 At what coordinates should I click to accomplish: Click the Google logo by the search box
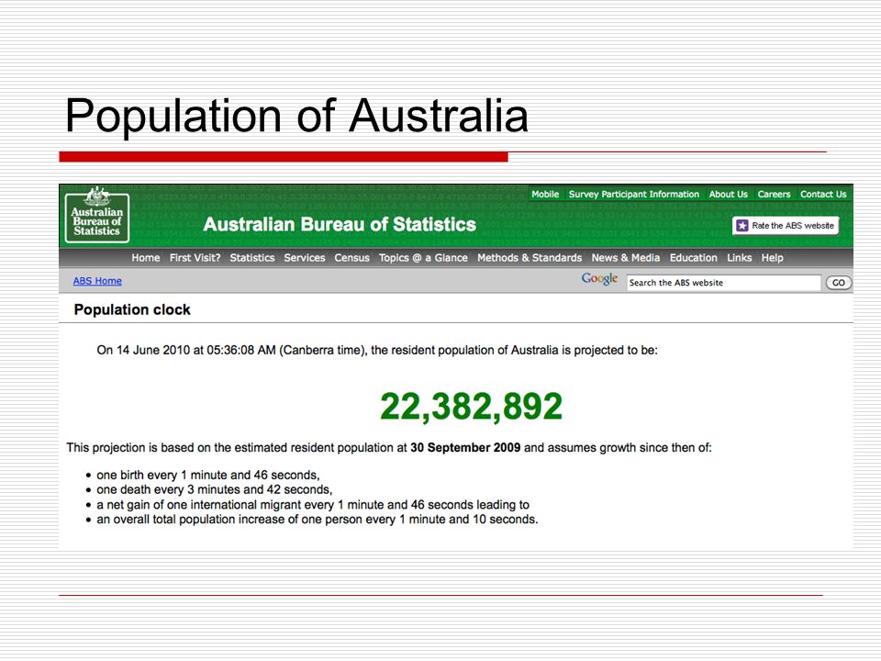[599, 279]
